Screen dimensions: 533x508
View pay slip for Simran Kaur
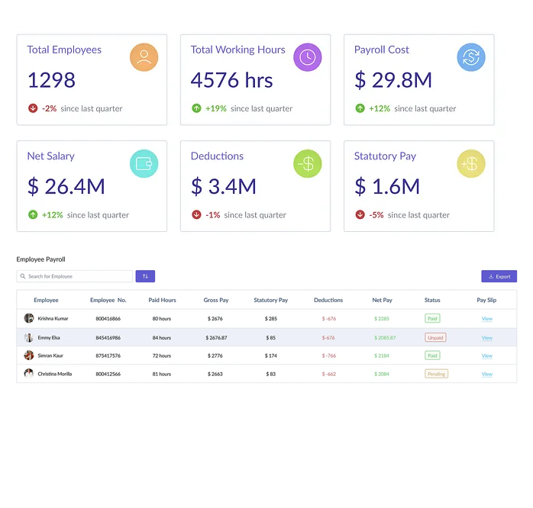pos(486,356)
